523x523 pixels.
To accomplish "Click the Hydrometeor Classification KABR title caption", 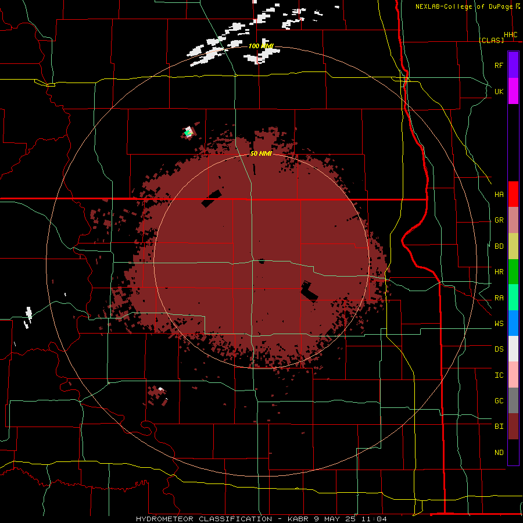I will point(261,519).
